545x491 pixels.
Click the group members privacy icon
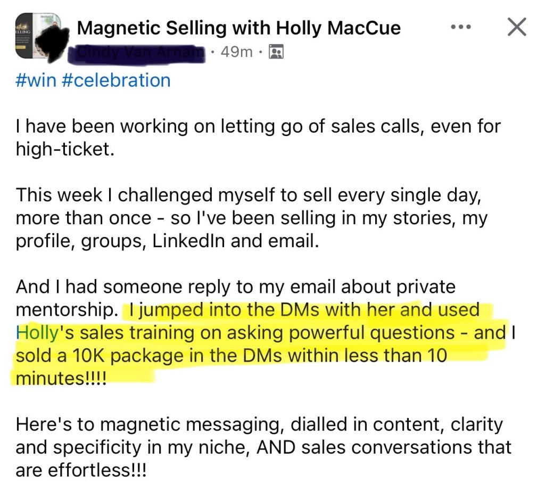click(277, 52)
